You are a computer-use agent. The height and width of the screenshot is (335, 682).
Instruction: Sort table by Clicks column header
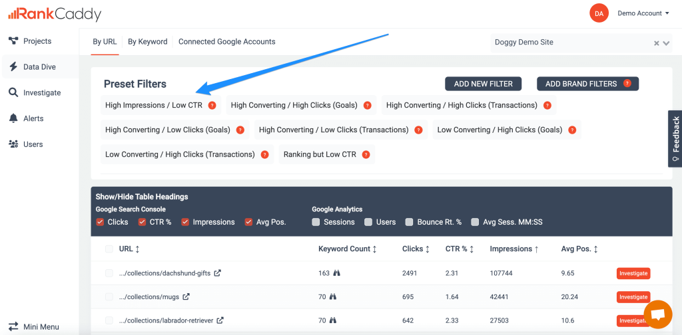416,249
